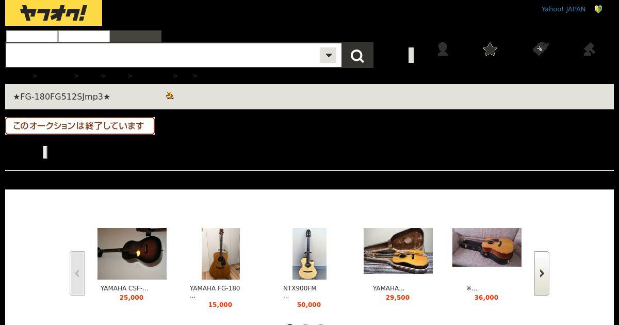Click the price tag selling icon
This screenshot has width=619, height=325.
[541, 49]
